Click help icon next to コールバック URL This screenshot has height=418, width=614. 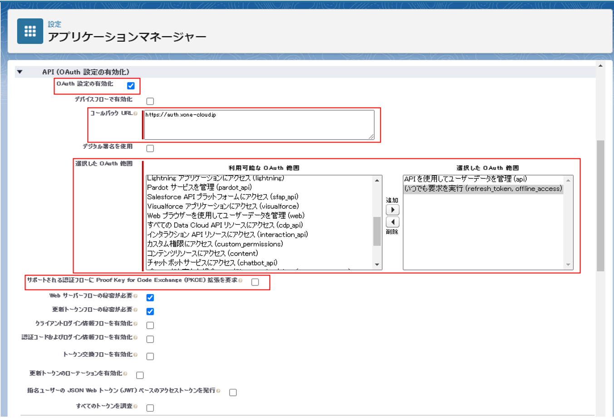[x=135, y=113]
